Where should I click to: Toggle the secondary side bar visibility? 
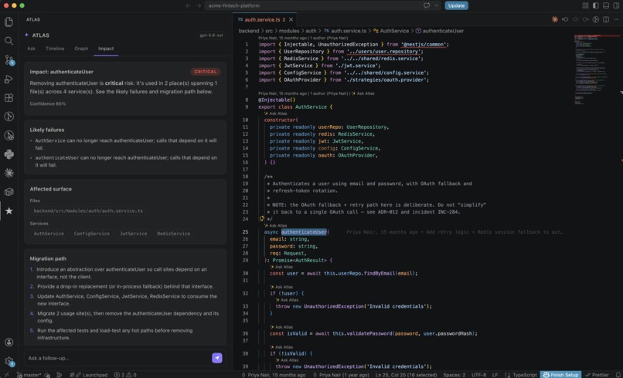pos(616,5)
